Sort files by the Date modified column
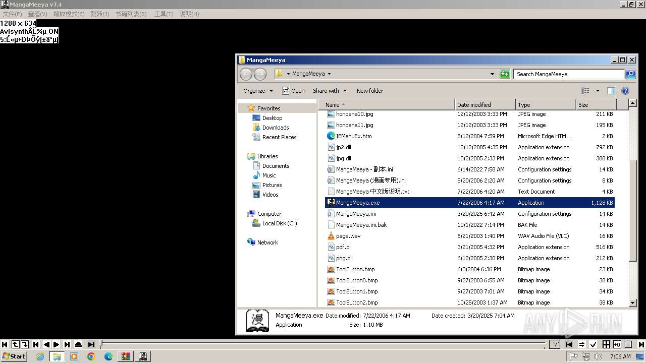646x363 pixels. tap(485, 104)
